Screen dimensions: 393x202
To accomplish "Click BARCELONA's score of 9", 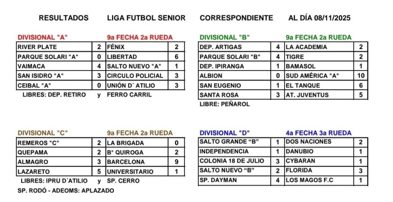I will tap(177, 162).
